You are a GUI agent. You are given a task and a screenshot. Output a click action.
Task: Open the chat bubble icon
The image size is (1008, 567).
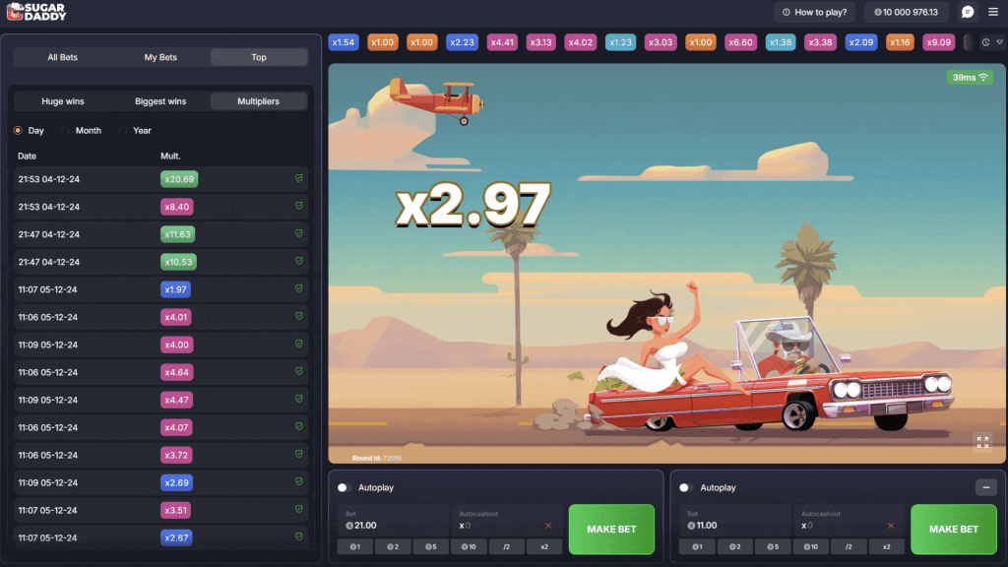(x=967, y=12)
